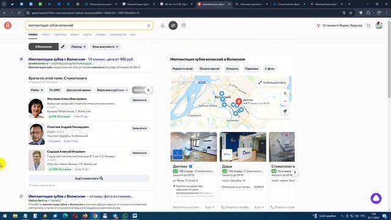Click the Установите Яндекс Браузер link
This screenshot has height=220, width=391.
[x=340, y=26]
